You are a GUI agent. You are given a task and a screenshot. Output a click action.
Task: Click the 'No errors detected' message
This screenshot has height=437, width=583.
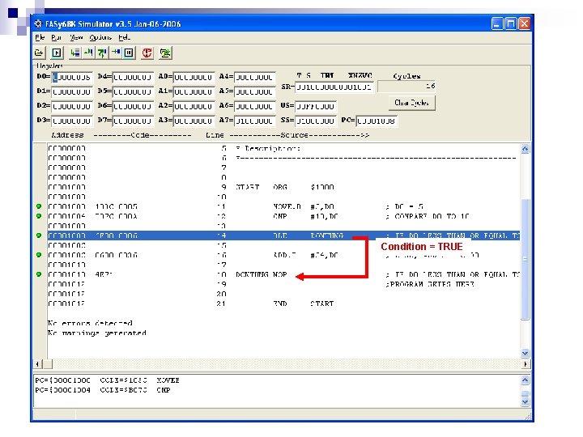[90, 323]
